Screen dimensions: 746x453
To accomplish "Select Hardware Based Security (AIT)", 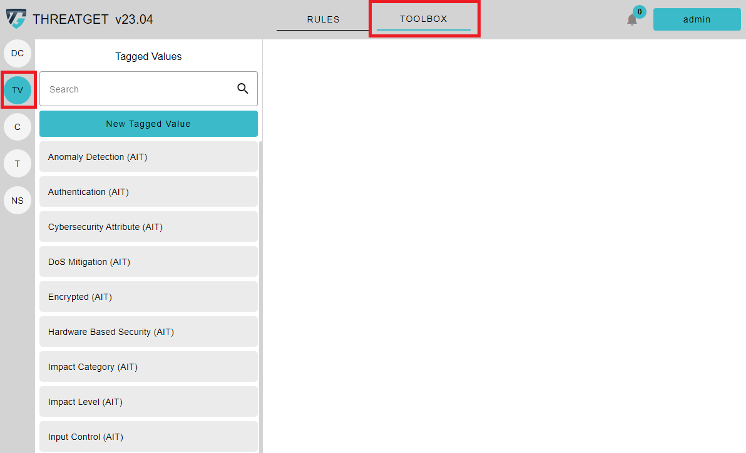I will click(148, 331).
